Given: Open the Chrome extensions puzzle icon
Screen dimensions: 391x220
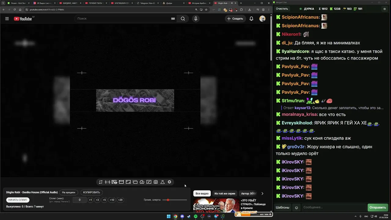Looking at the screenshot, I should [x=241, y=9].
